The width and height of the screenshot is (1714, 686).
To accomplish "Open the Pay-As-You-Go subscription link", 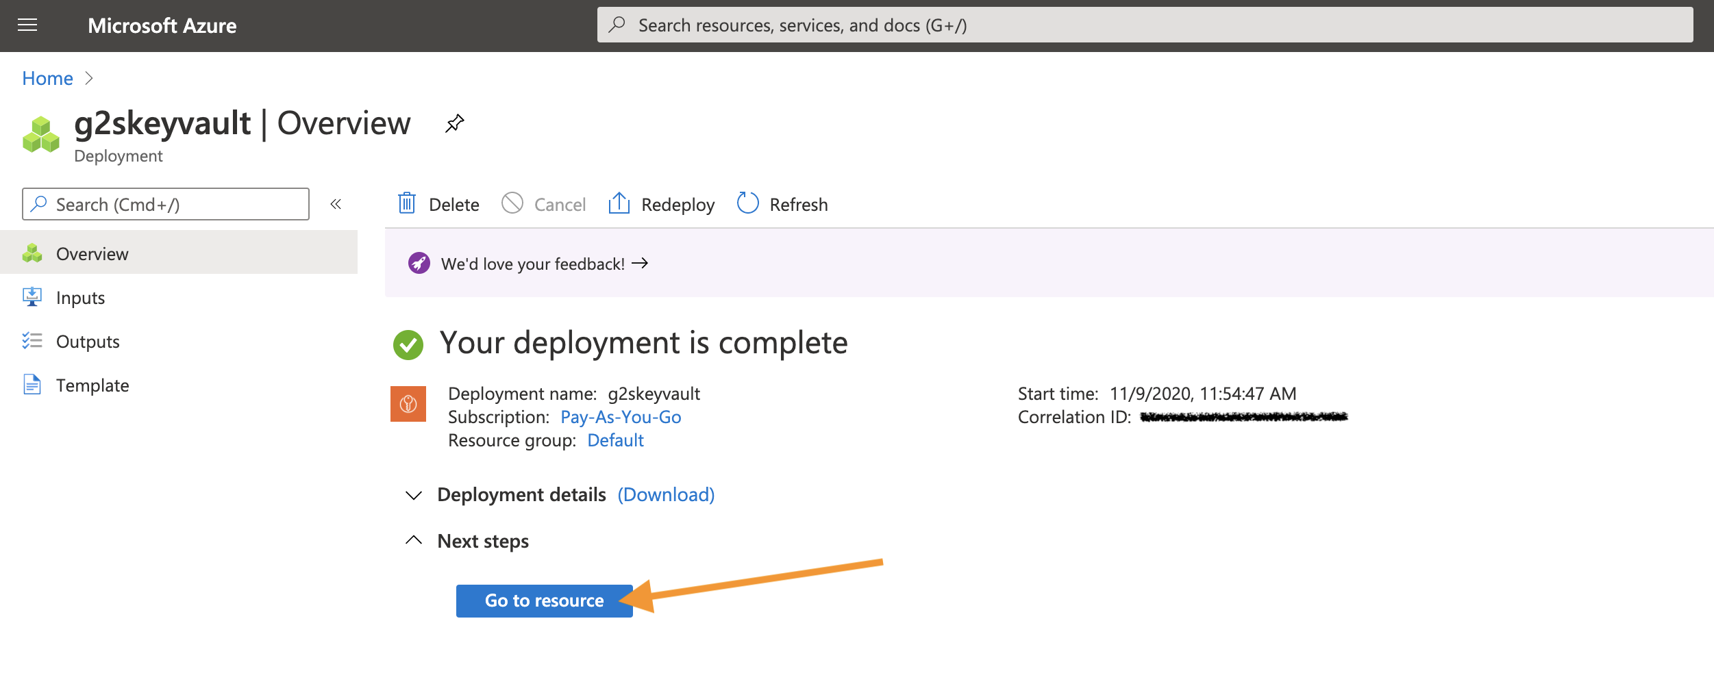I will click(x=621, y=417).
